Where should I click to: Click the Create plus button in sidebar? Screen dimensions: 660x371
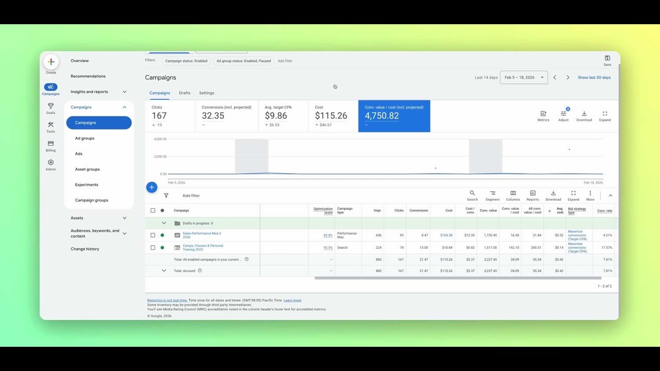tap(51, 62)
